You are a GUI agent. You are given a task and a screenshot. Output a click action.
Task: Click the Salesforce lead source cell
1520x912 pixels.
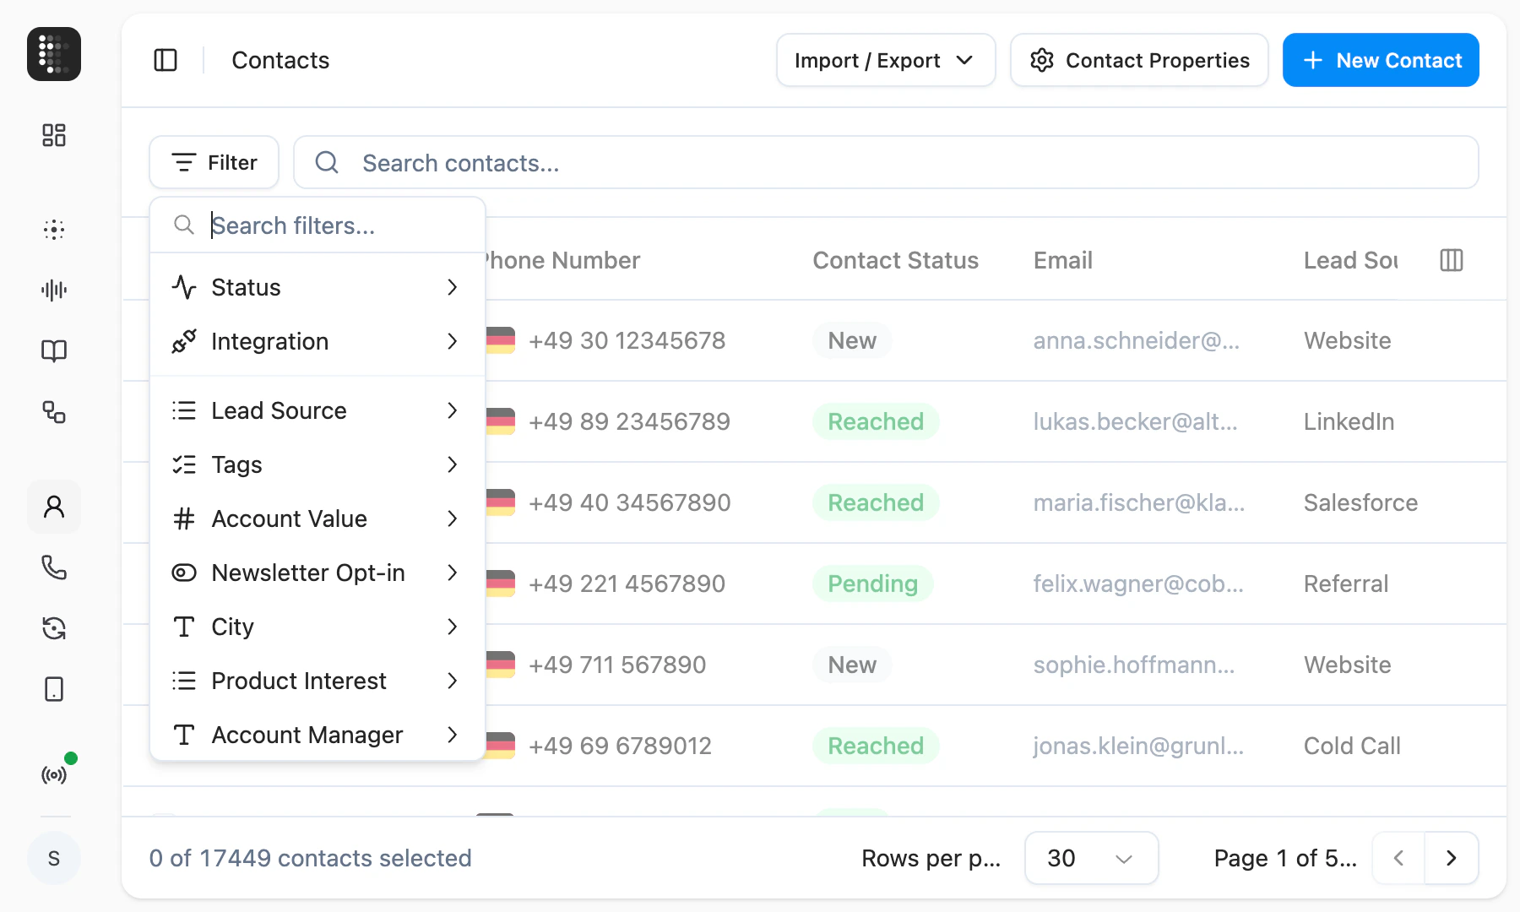[1360, 502]
